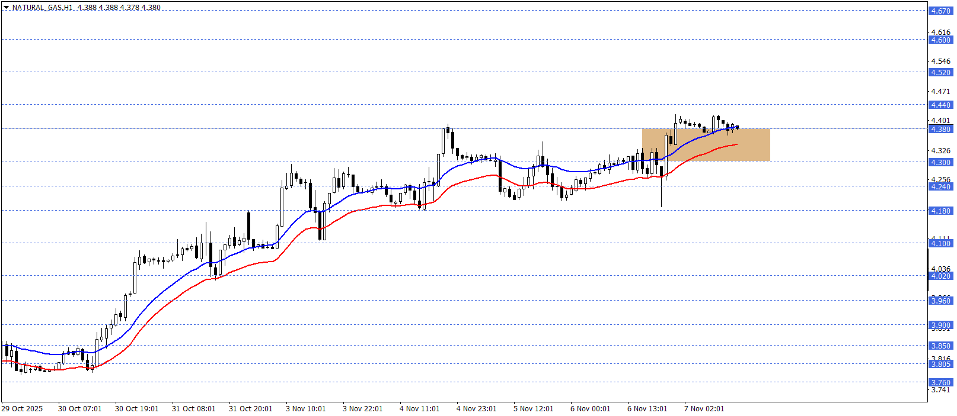
Task: Select the 4.240 price level tag
Action: point(940,187)
